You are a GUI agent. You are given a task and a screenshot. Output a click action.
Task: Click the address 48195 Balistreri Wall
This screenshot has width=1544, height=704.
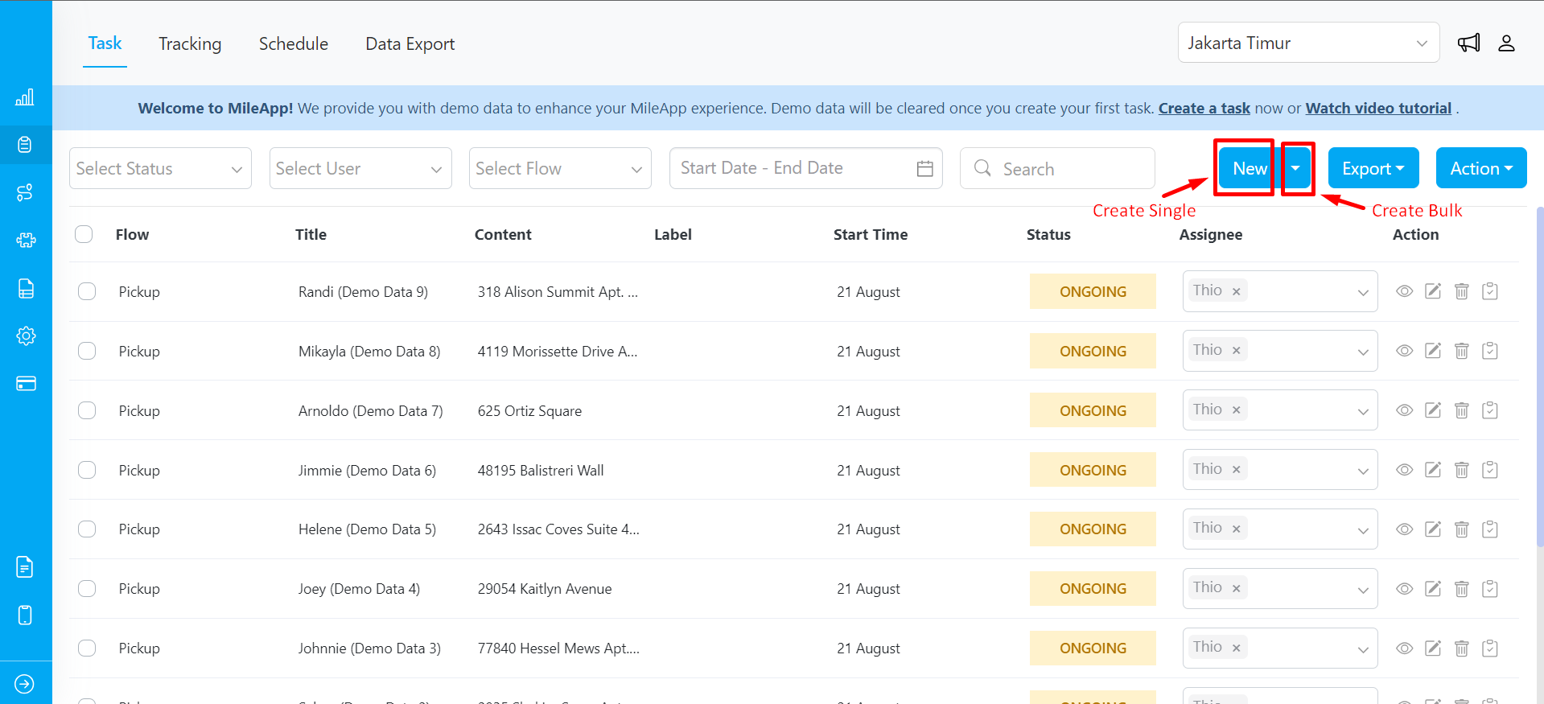tap(541, 470)
